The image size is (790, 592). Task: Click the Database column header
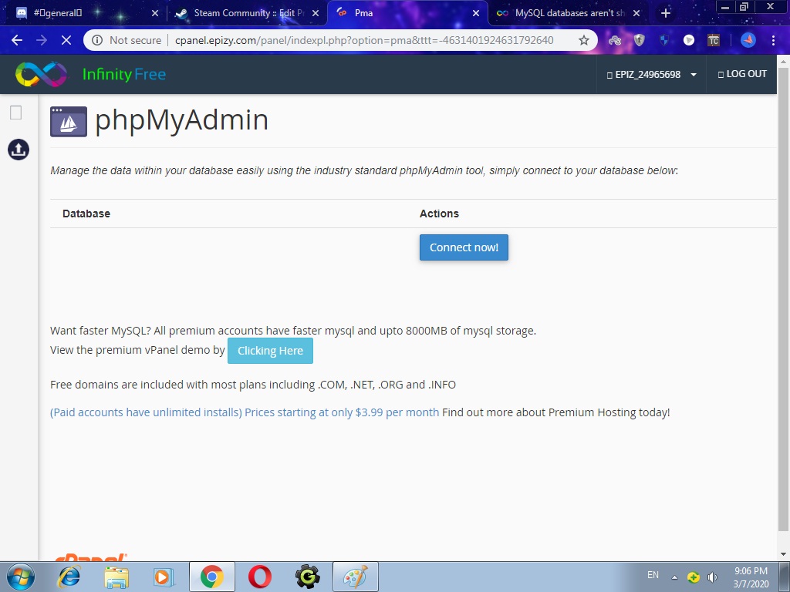tap(86, 214)
